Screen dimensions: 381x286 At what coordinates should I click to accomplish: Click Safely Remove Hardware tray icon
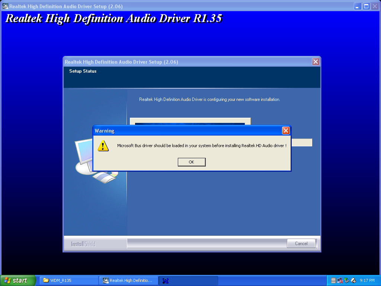pos(346,280)
